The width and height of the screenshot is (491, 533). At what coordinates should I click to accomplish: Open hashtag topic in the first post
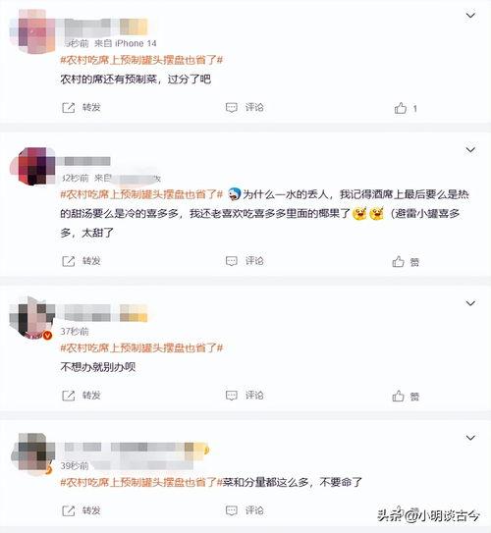pos(141,60)
